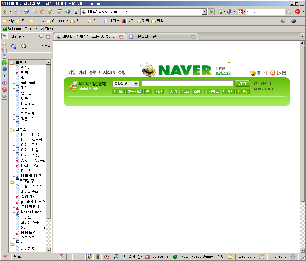Click the 보안로그인 link
Screen dimensions: 306x261
223,73
